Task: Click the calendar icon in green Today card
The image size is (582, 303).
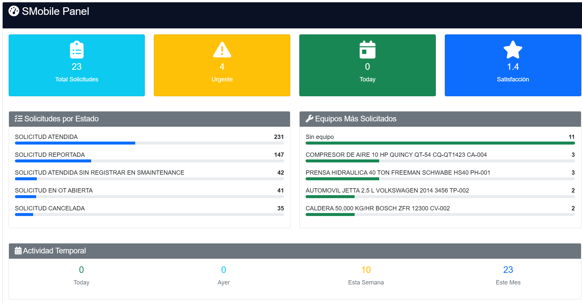Action: [368, 50]
